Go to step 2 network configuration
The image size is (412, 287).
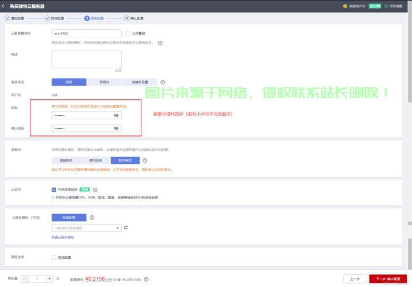[55, 18]
